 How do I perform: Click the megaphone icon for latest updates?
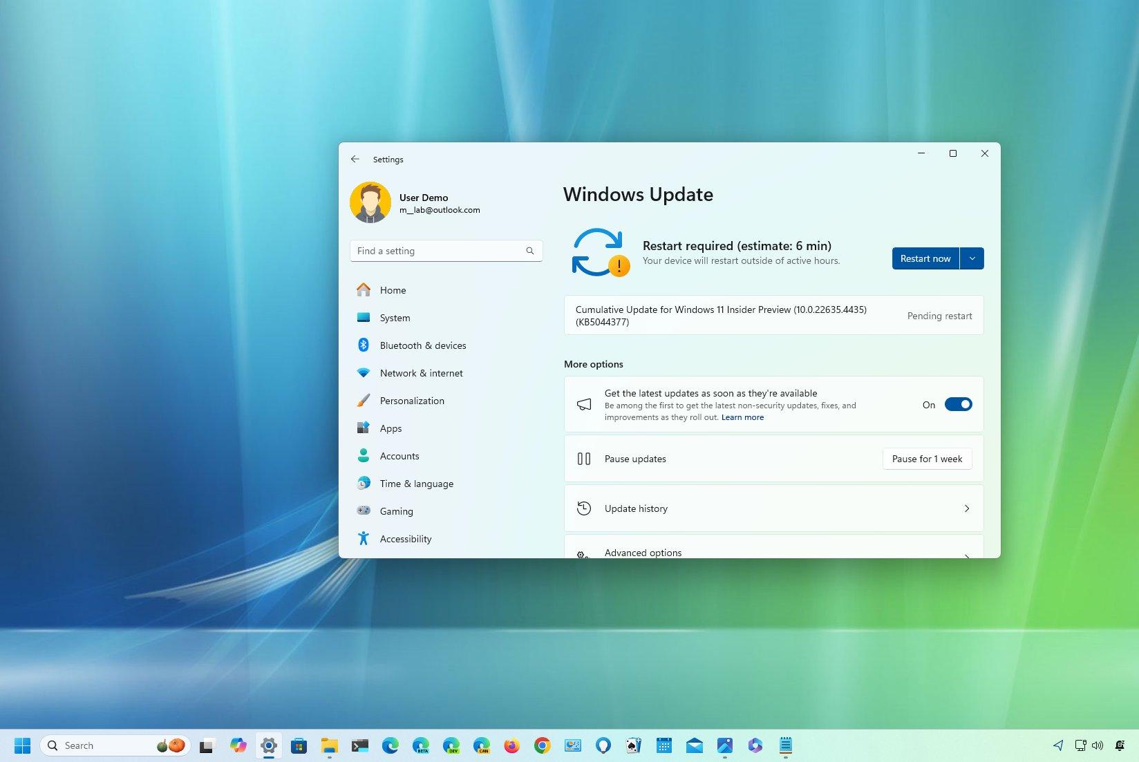(584, 404)
